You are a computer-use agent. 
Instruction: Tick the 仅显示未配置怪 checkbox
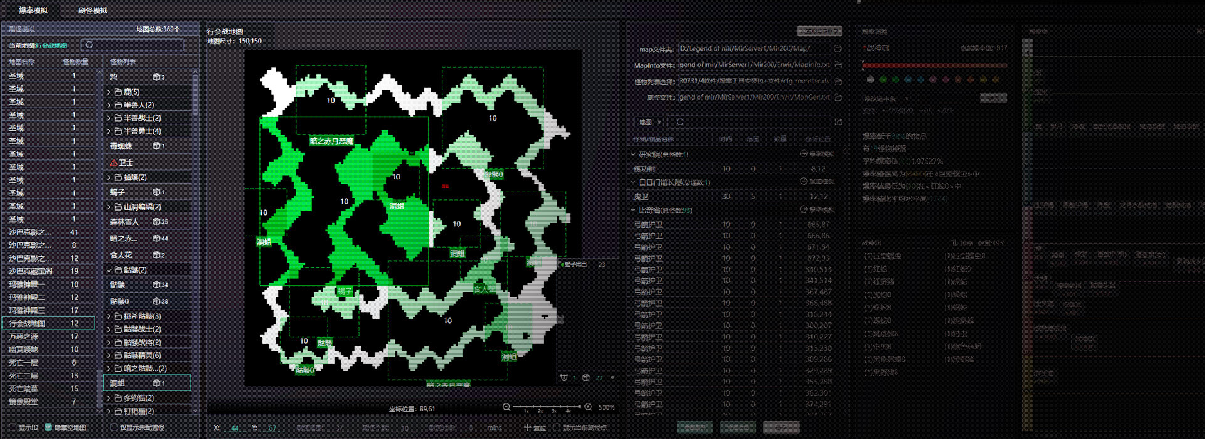click(114, 428)
